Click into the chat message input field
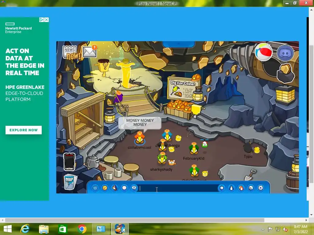The image size is (314, 235). point(178,188)
